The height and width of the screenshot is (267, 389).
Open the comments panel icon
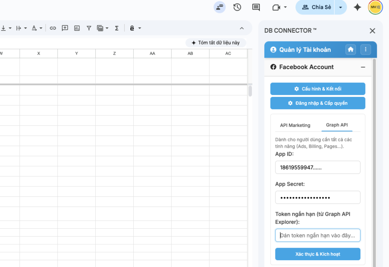(256, 7)
